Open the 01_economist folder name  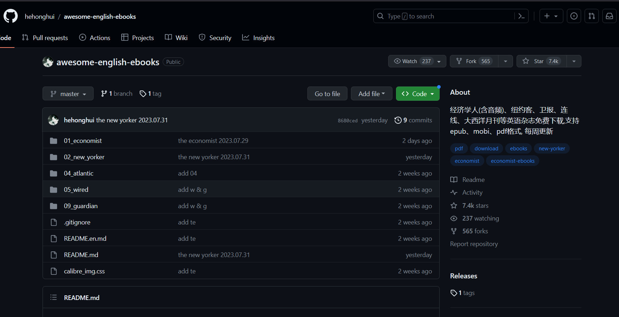(83, 141)
